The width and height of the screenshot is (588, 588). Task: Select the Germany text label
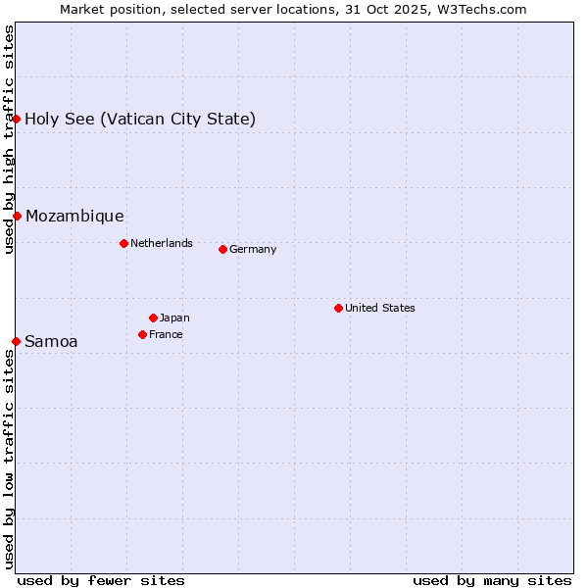[x=253, y=249]
